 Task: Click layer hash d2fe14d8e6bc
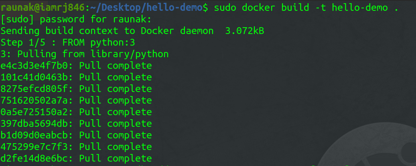[38, 158]
